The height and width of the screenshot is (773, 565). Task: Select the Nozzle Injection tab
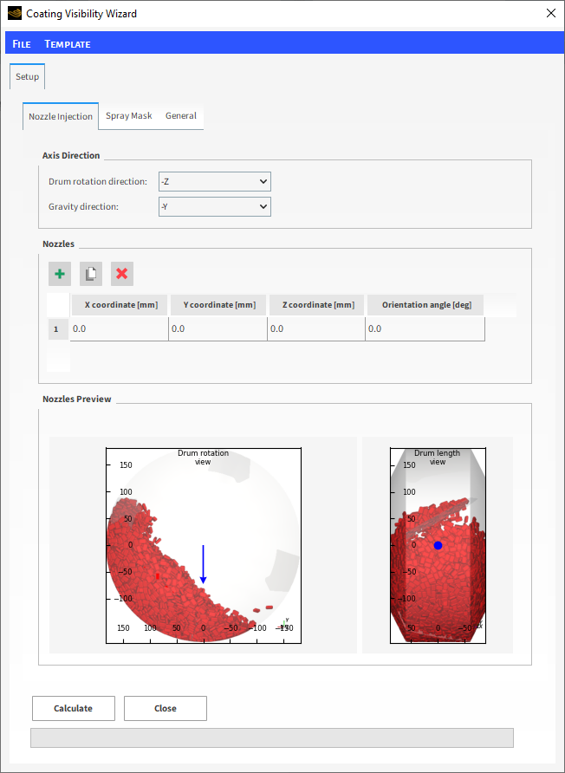[x=61, y=116]
